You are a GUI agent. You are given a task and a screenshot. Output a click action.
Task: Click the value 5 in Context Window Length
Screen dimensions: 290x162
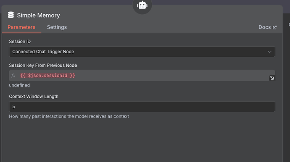13,107
